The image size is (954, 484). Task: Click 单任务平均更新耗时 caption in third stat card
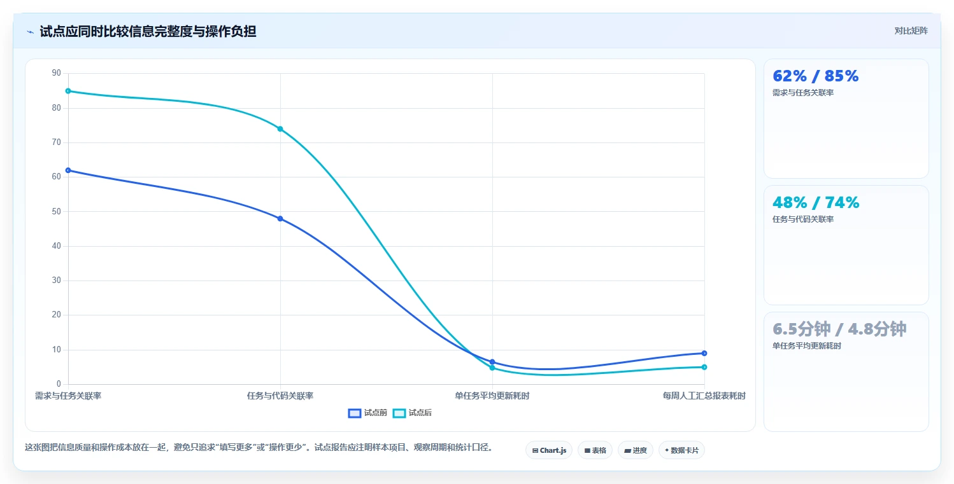807,346
